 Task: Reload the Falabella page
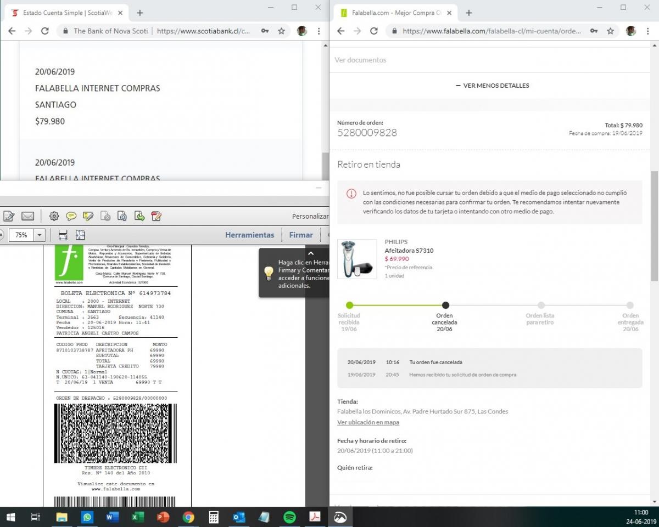pos(374,31)
